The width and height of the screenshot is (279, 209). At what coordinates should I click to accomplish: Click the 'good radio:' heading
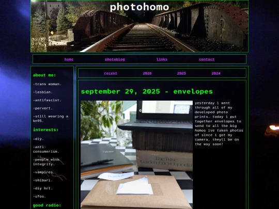point(47,205)
